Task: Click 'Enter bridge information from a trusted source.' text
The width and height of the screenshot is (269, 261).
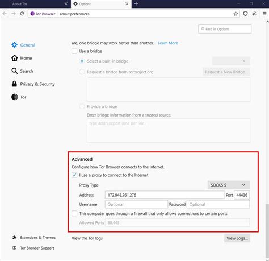Action: pos(129,115)
